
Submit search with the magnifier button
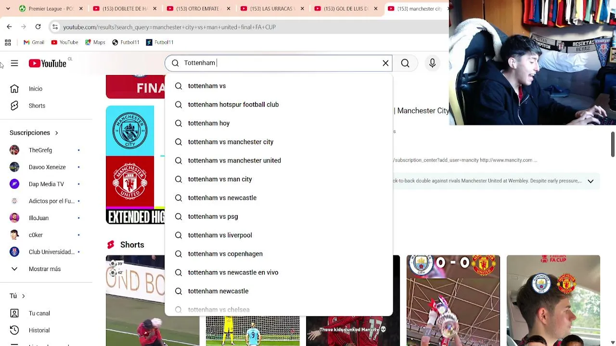[x=405, y=63]
